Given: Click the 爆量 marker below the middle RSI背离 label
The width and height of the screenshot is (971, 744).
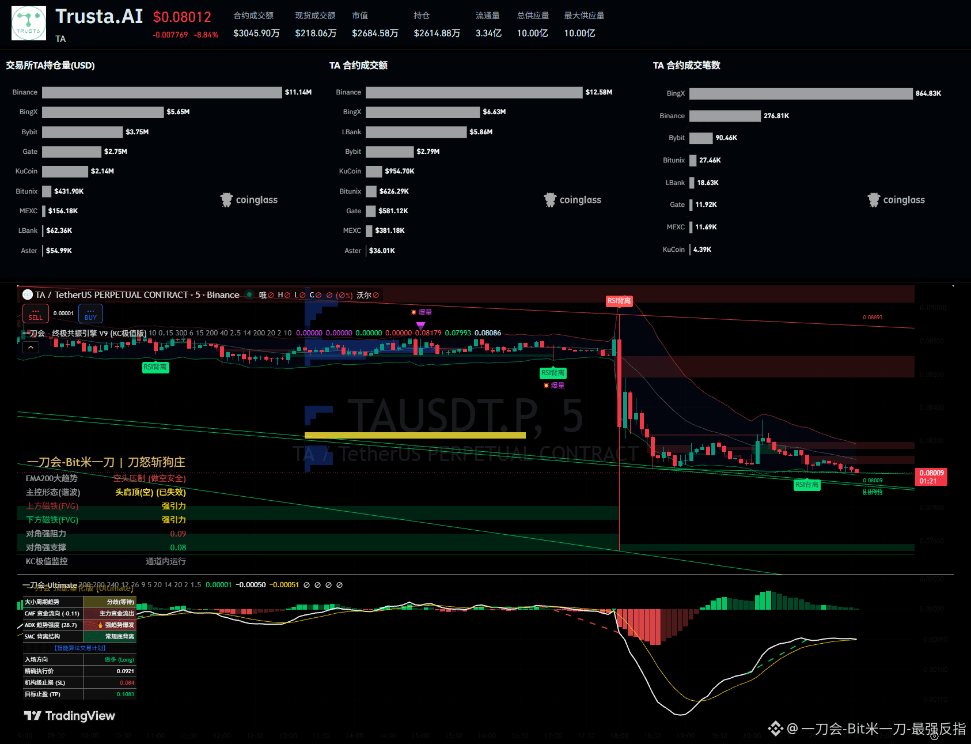Looking at the screenshot, I should (x=554, y=386).
